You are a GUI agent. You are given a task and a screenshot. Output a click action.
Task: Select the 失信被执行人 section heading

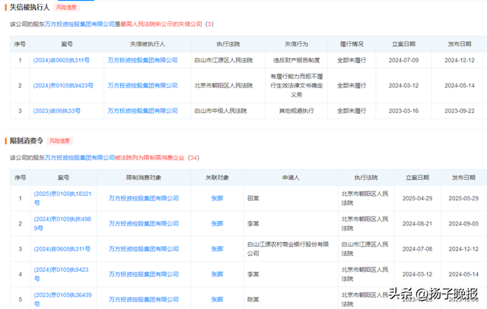click(x=29, y=8)
